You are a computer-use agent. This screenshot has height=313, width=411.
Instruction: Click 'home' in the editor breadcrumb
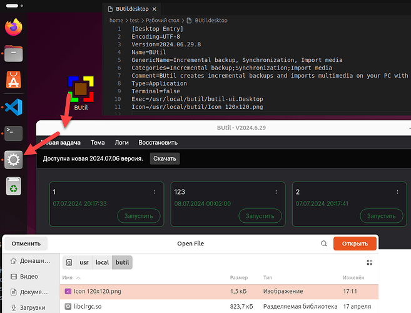click(116, 21)
